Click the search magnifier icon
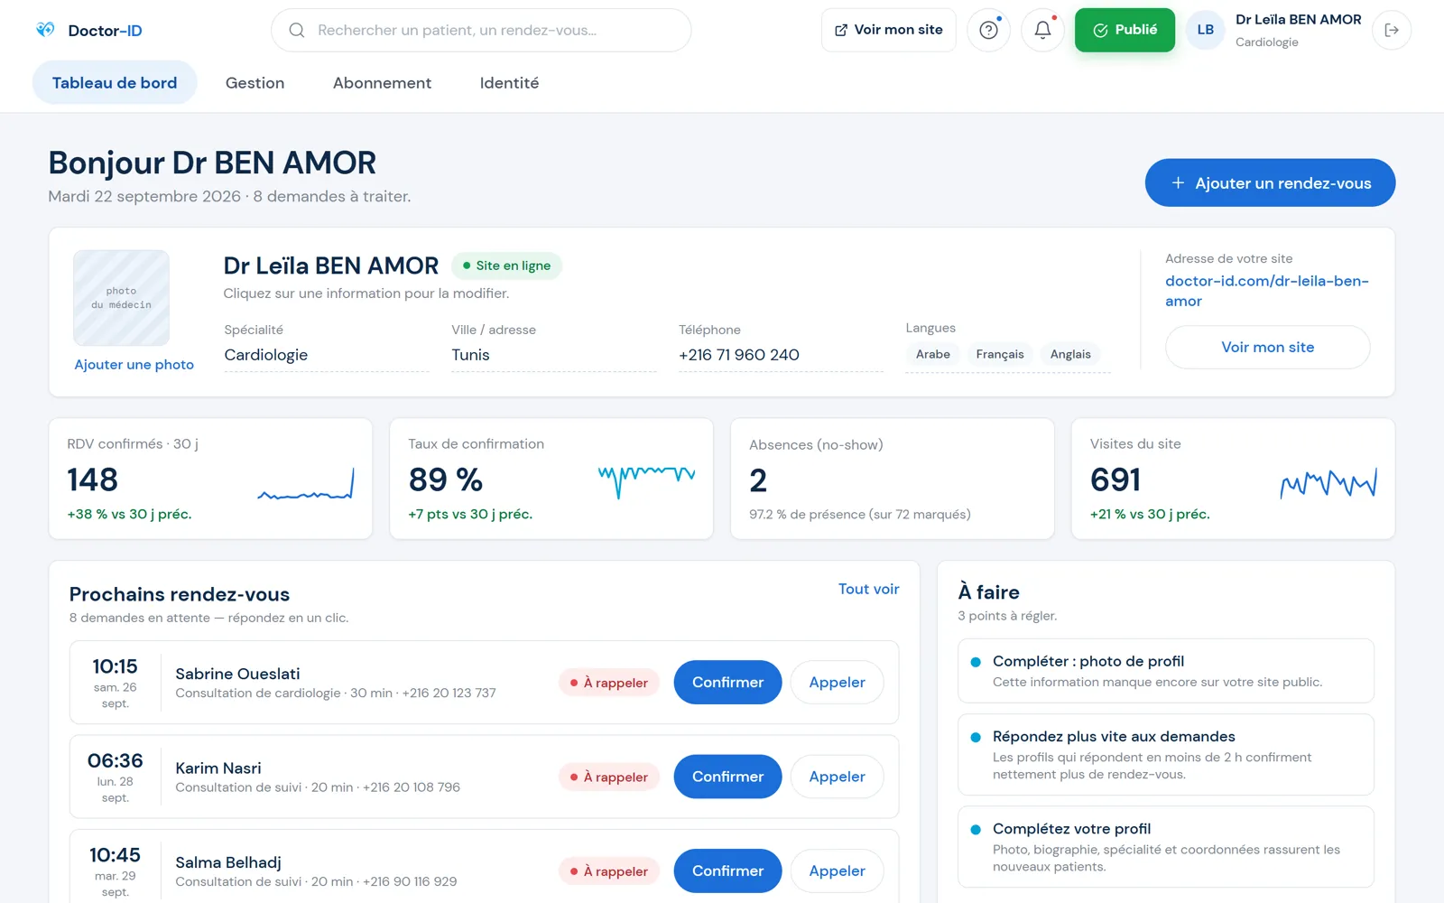Viewport: 1444px width, 903px height. point(296,30)
